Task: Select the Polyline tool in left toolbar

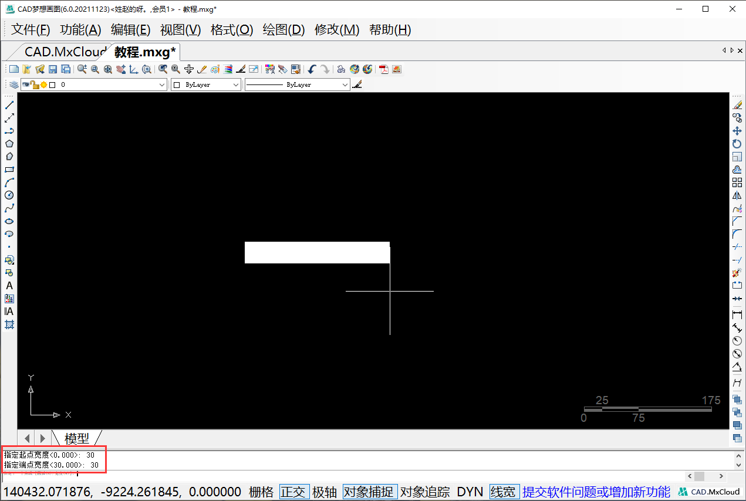Action: pos(9,131)
